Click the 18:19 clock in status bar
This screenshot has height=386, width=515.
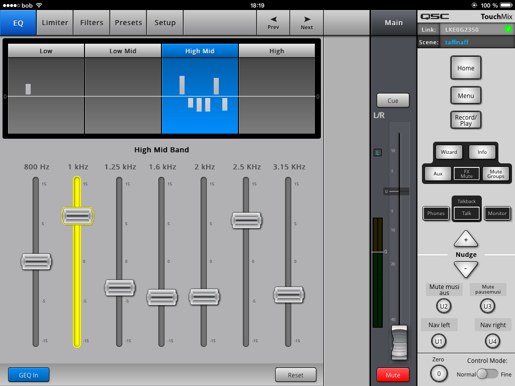[257, 5]
